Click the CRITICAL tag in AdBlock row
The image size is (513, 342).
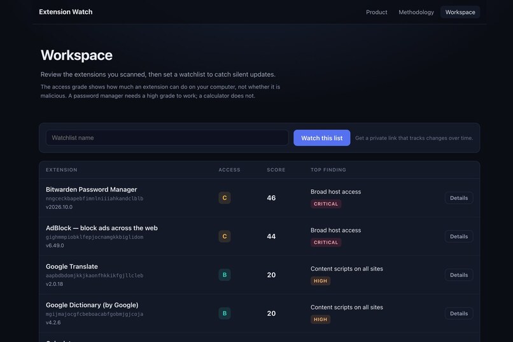[326, 243]
